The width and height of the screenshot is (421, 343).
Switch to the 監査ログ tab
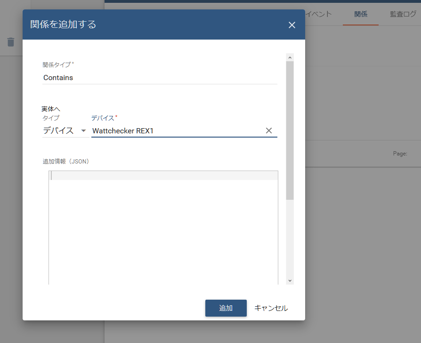tap(403, 14)
